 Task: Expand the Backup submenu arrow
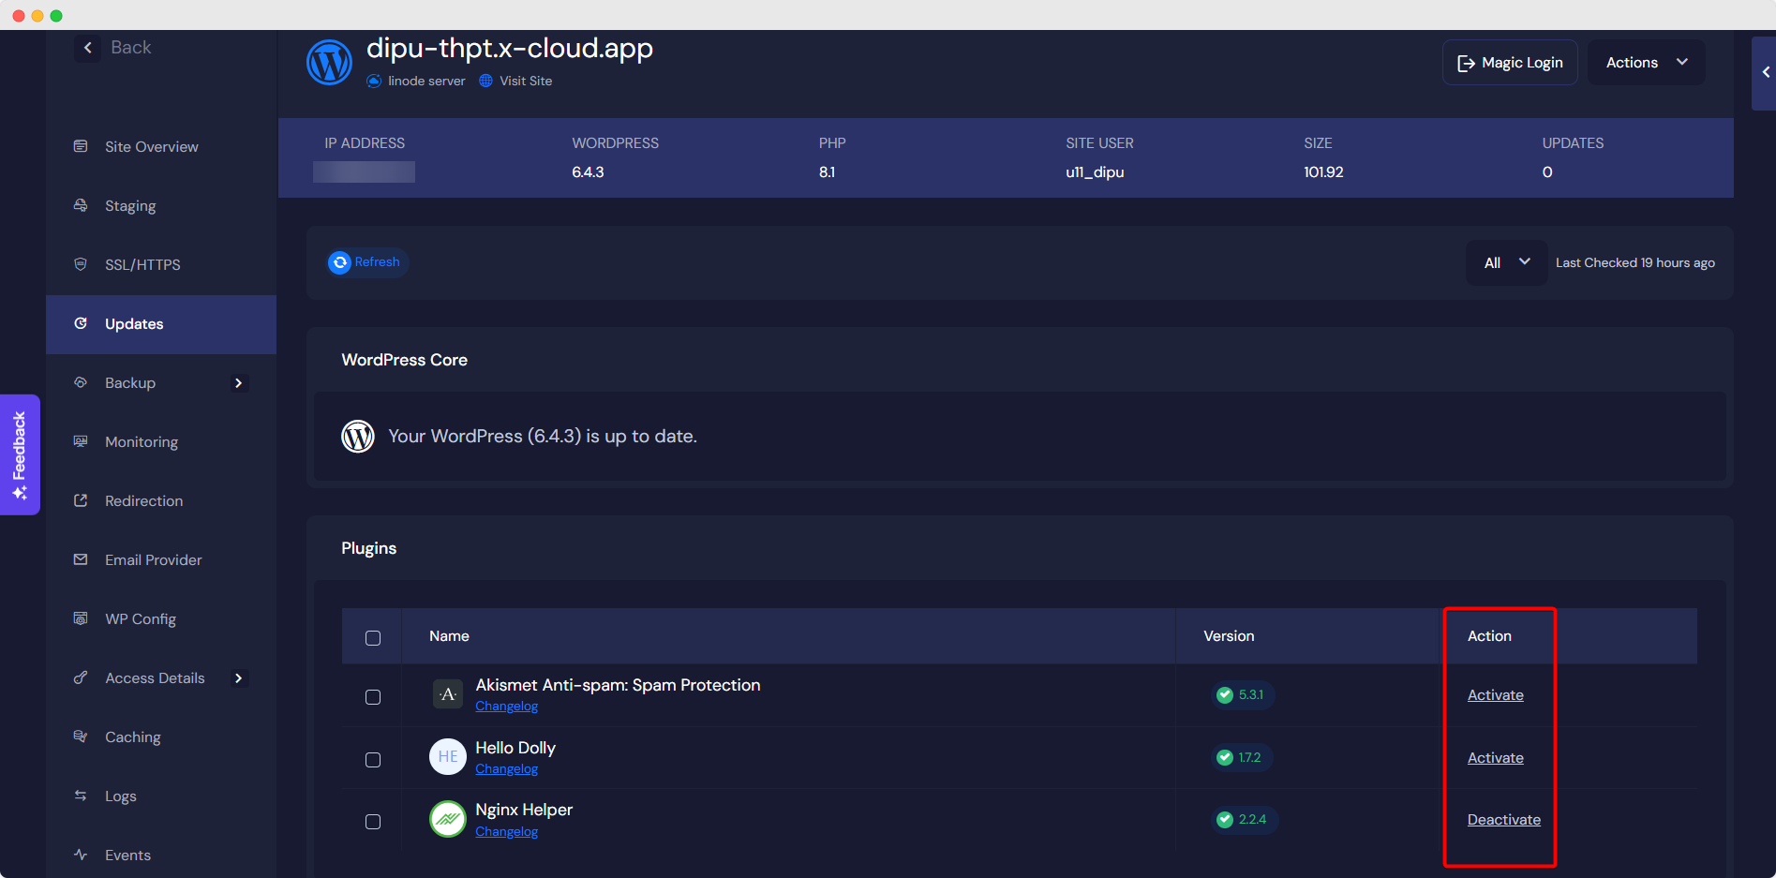(x=238, y=383)
